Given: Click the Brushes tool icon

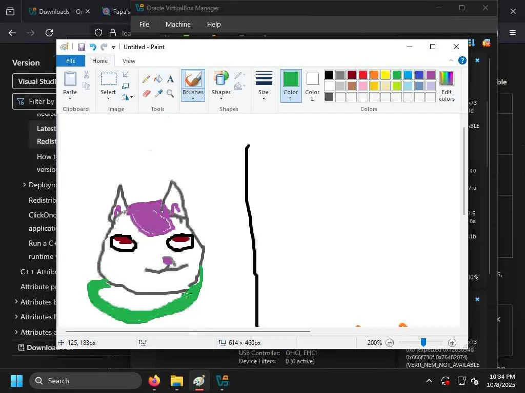Looking at the screenshot, I should pyautogui.click(x=193, y=79).
